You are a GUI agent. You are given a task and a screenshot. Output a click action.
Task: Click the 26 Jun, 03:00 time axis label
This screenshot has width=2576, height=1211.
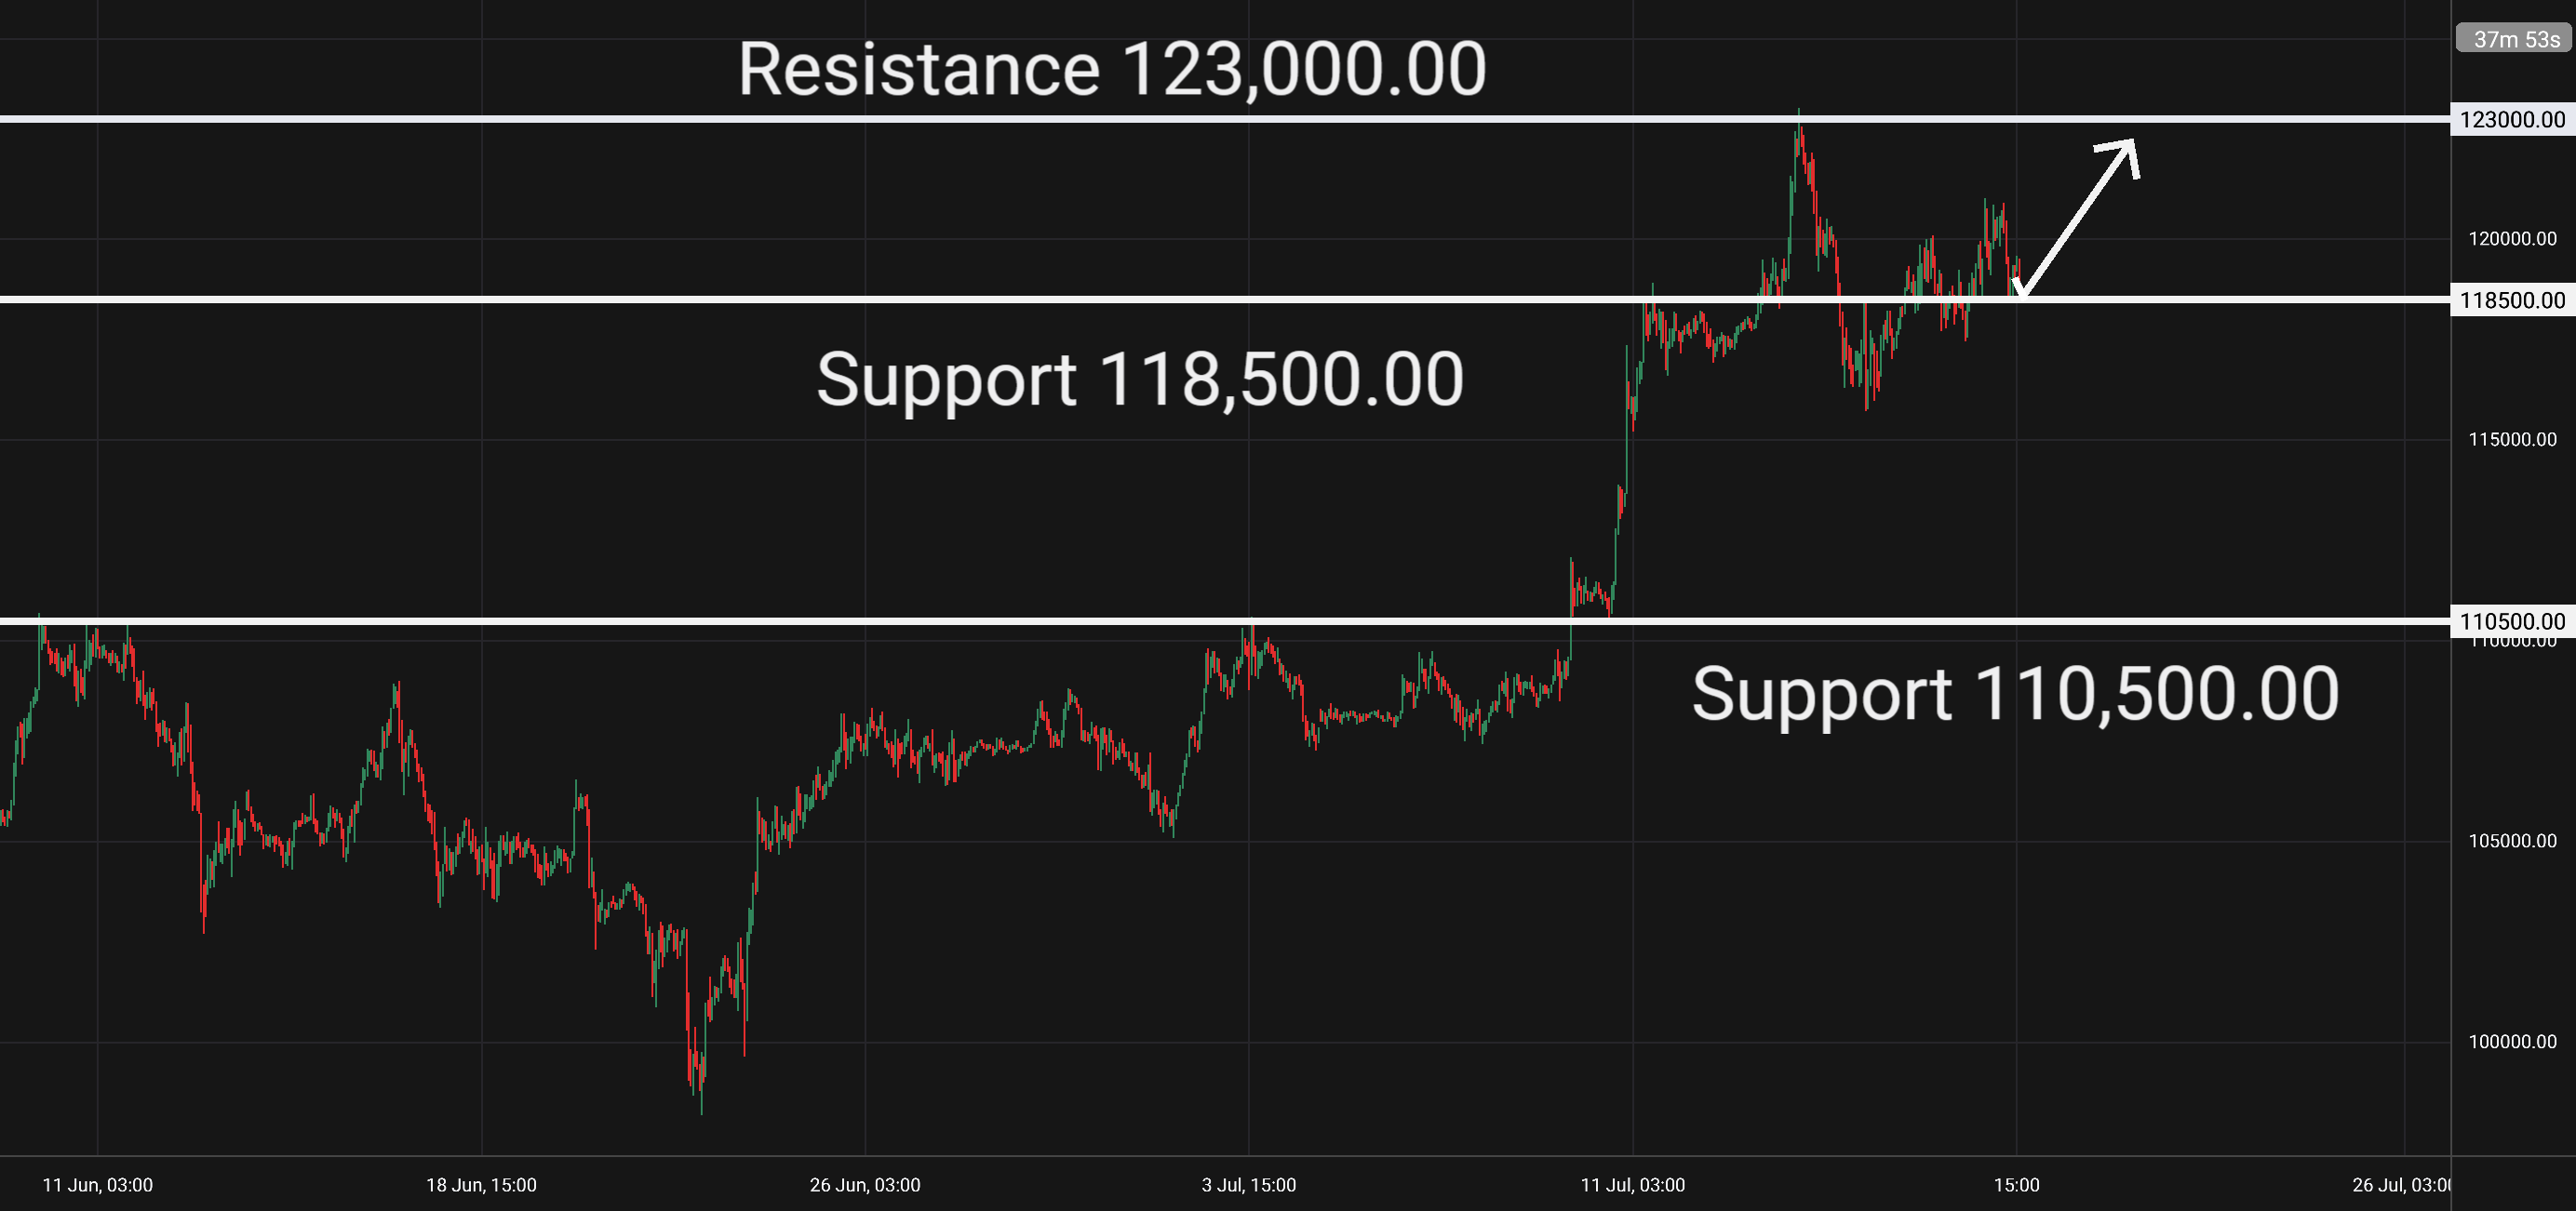(865, 1185)
